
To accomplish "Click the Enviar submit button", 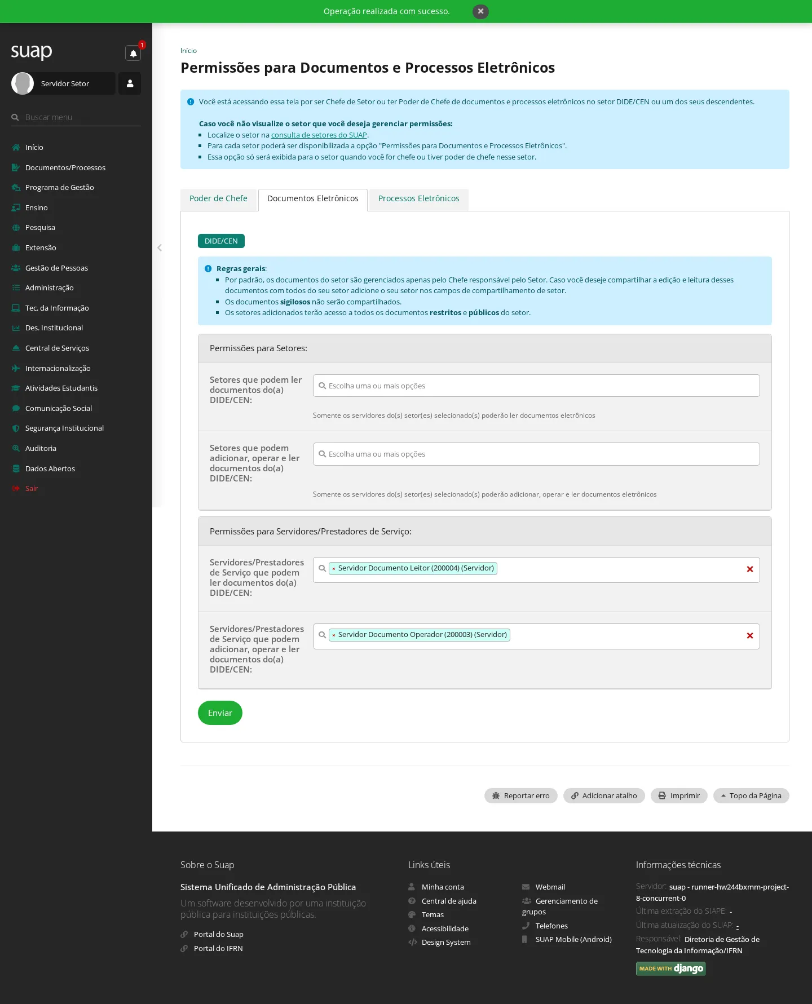I will (x=220, y=713).
